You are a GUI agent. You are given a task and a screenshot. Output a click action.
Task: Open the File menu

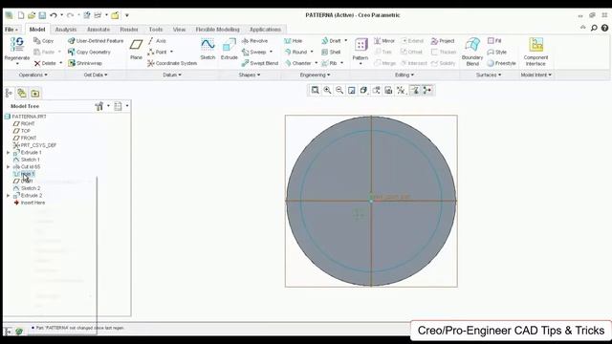coord(11,30)
